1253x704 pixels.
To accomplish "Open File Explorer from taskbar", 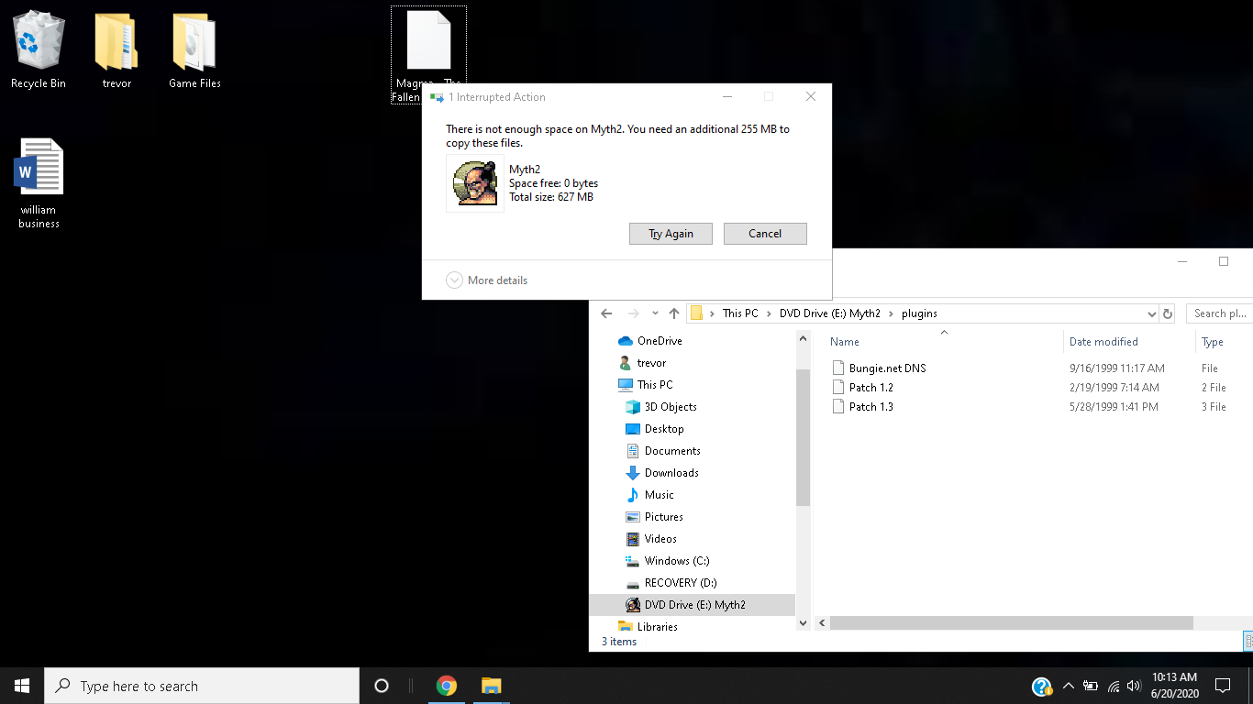I will click(x=491, y=686).
